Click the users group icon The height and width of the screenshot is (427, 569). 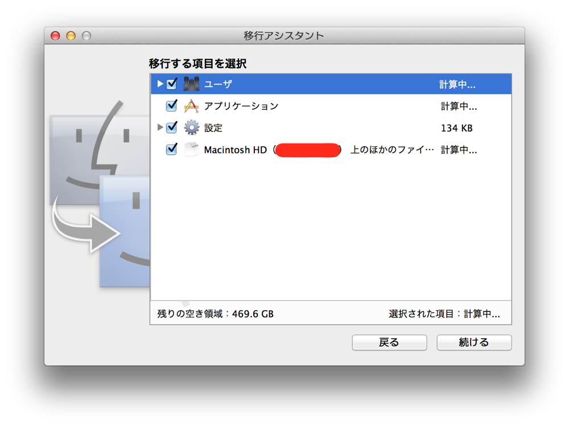pos(191,84)
